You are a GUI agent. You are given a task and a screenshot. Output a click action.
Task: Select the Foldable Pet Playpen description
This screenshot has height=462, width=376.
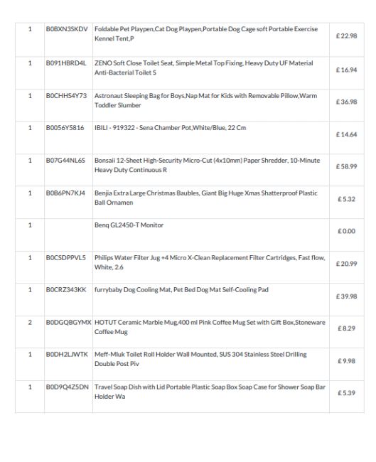click(206, 34)
